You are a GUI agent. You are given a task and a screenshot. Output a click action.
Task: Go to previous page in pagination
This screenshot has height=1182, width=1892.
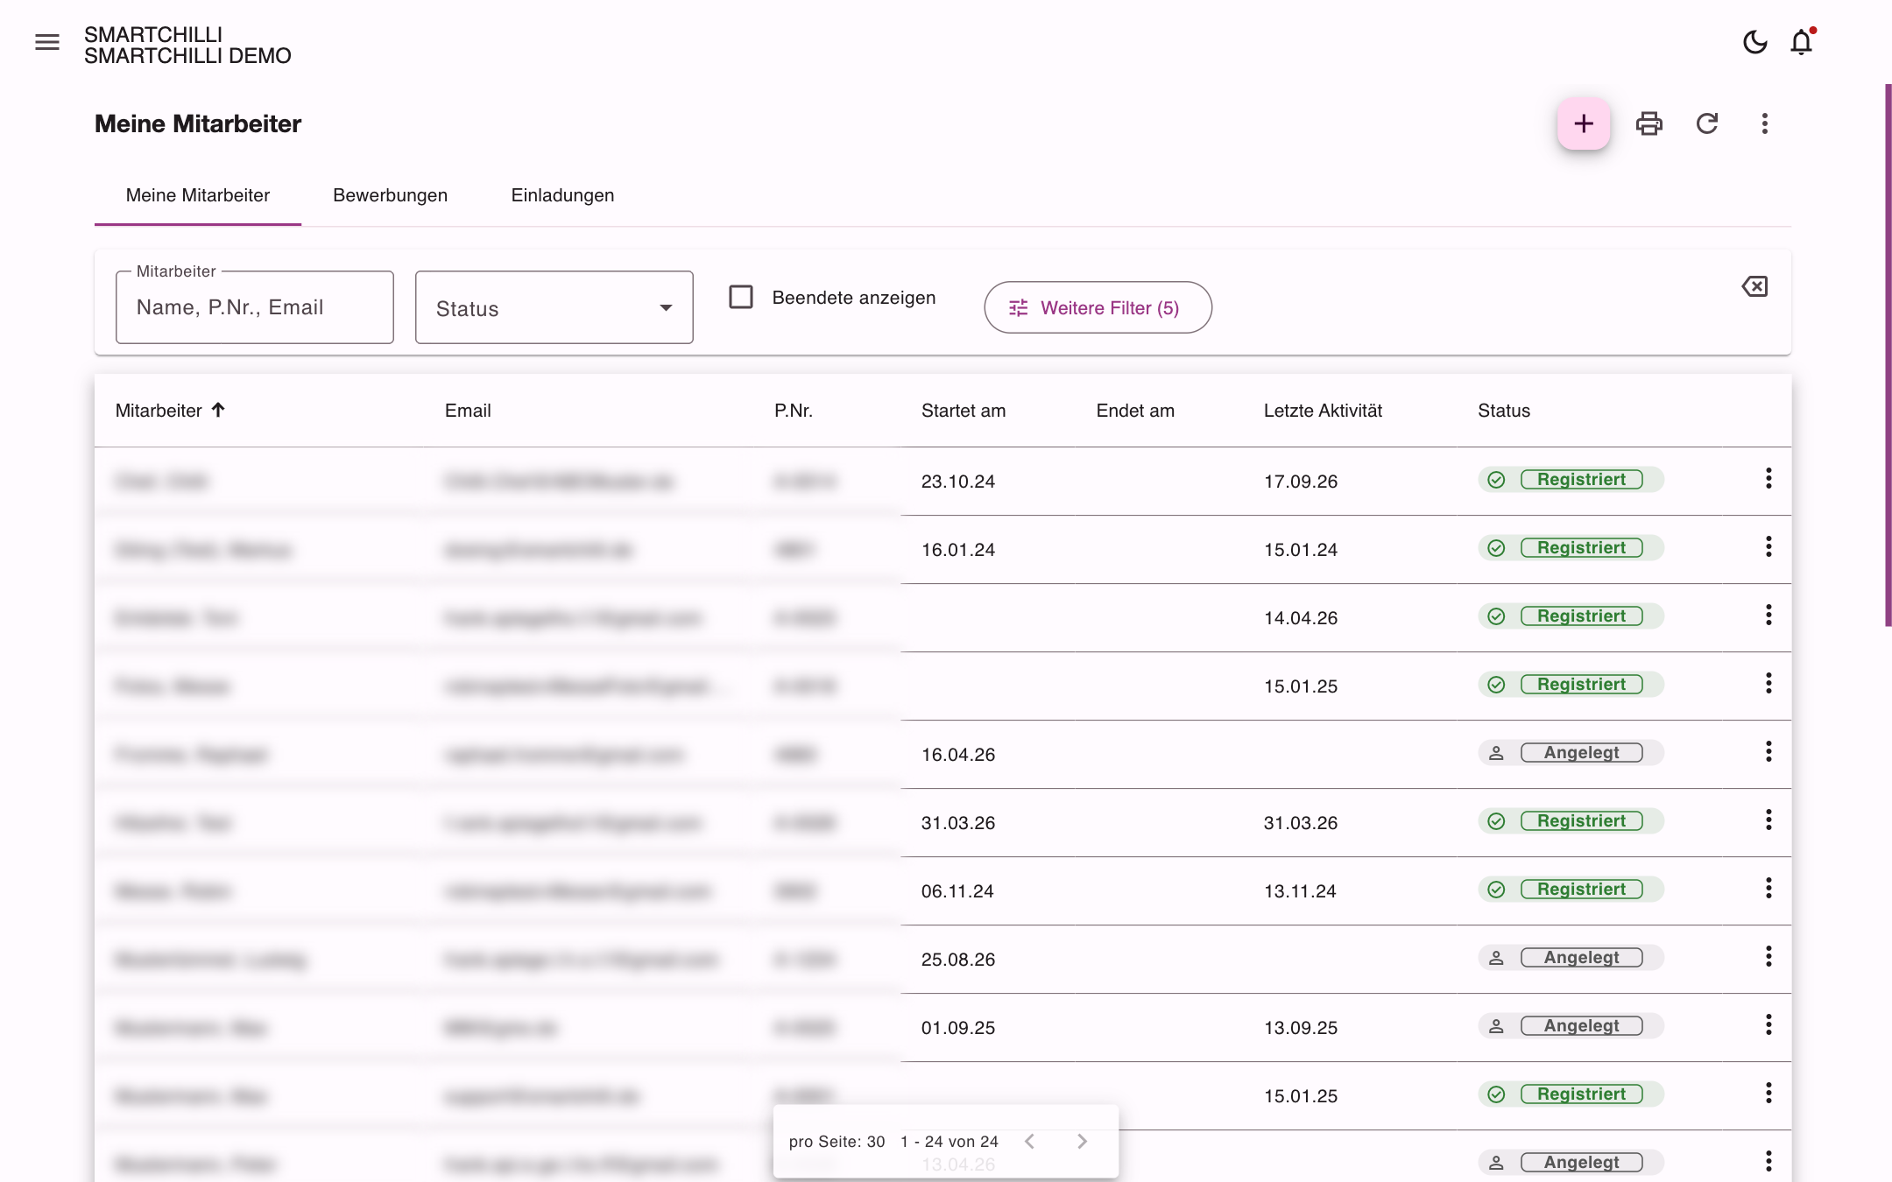pyautogui.click(x=1030, y=1141)
